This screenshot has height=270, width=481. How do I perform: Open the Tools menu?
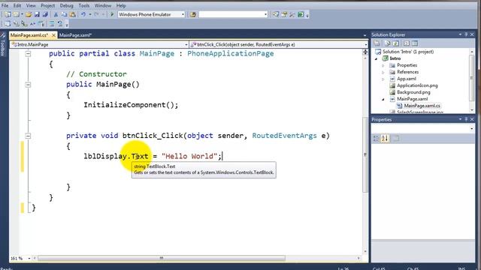point(84,5)
